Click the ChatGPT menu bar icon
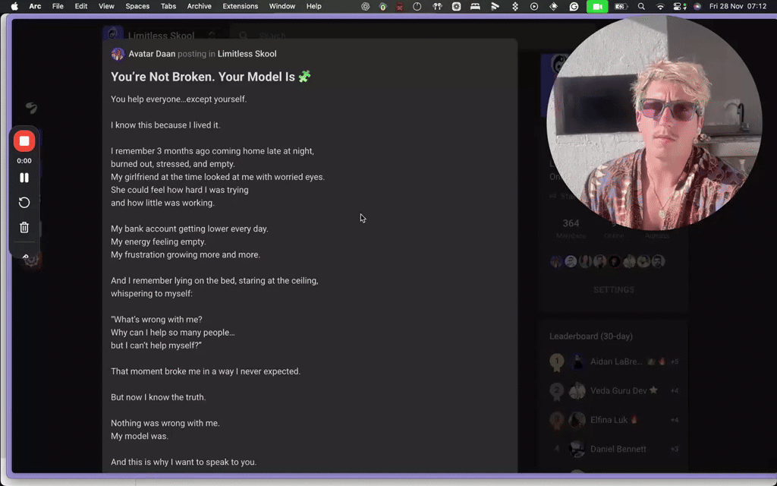The image size is (777, 486). (365, 6)
